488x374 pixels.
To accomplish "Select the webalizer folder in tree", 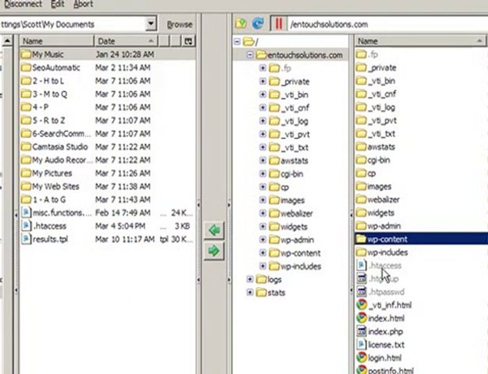I will [x=291, y=213].
